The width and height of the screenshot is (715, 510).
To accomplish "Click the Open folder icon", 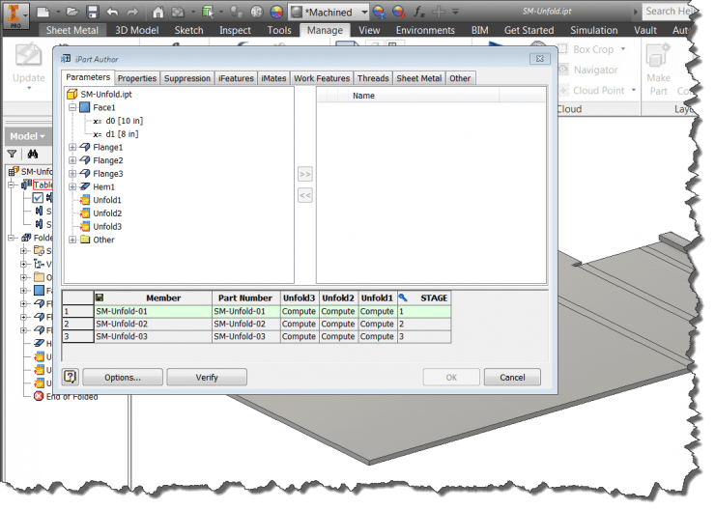I will pyautogui.click(x=72, y=12).
